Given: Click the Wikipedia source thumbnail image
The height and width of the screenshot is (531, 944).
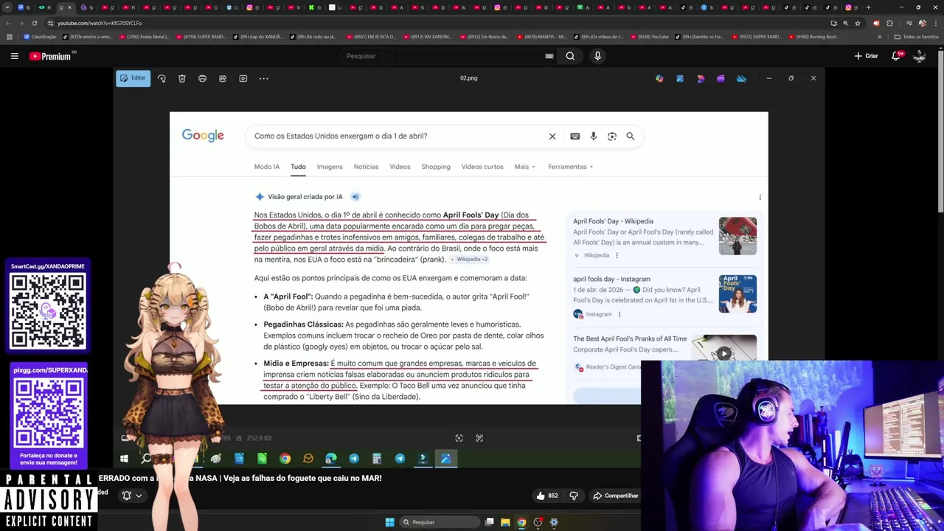Looking at the screenshot, I should tap(737, 236).
